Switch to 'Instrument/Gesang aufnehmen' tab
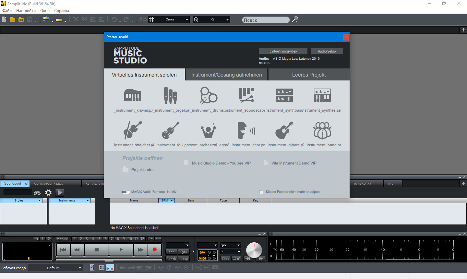 coord(227,75)
